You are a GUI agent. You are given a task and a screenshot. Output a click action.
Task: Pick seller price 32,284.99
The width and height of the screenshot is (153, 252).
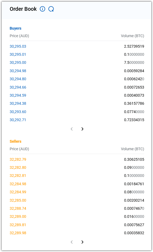[18, 192]
